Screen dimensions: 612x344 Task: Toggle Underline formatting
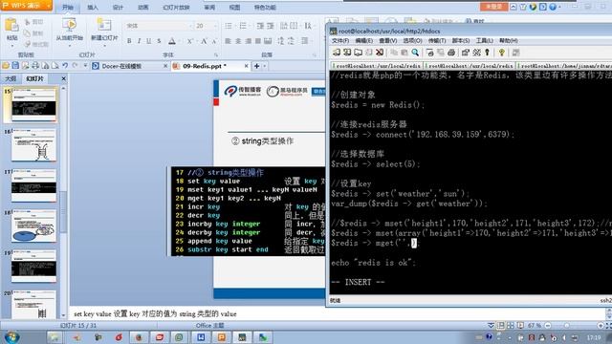coord(149,41)
